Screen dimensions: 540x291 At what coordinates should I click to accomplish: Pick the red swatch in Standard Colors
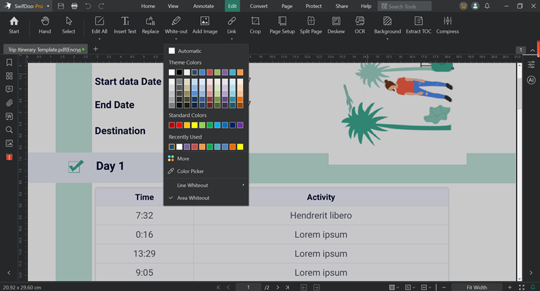coord(180,125)
